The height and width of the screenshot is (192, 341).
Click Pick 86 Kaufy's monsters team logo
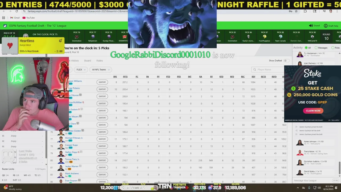pyautogui.click(x=248, y=37)
